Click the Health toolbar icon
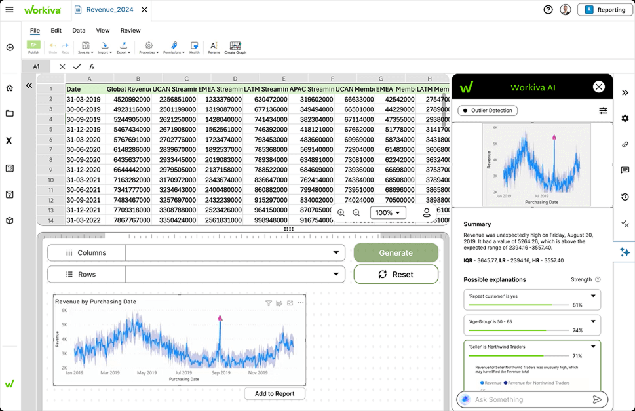 click(x=195, y=47)
